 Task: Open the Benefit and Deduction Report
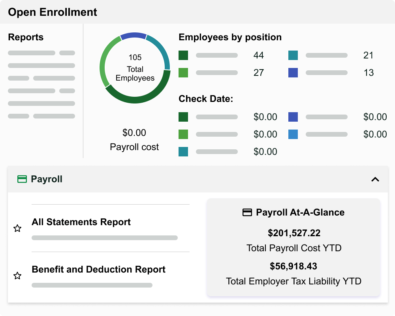point(98,269)
